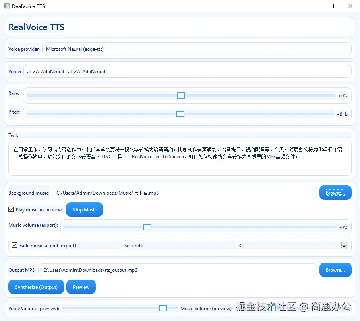Click the Synthesize (Output) button

pos(36,287)
